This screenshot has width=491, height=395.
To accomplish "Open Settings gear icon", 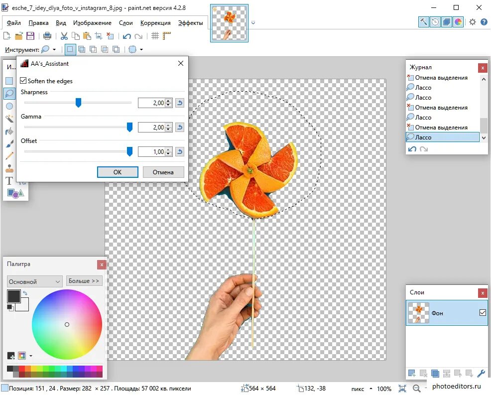I will click(472, 22).
